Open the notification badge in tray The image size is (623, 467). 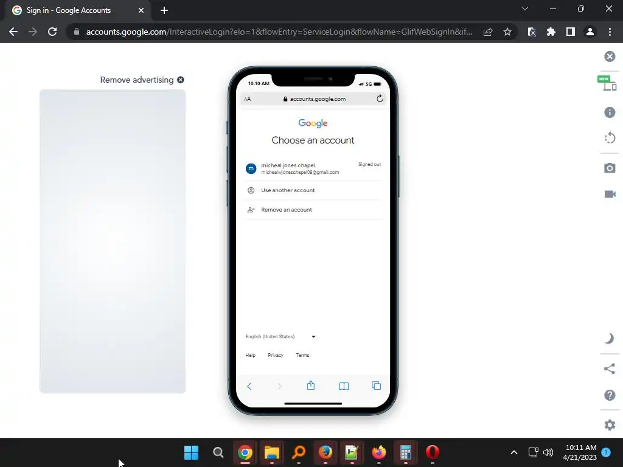(606, 452)
